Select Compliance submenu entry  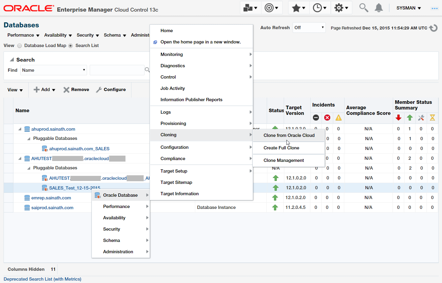tap(201, 159)
